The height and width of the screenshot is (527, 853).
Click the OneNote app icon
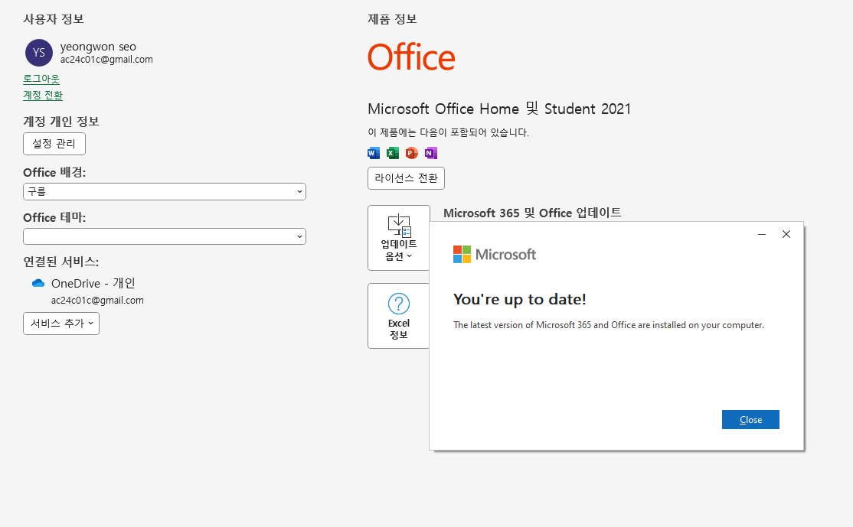[431, 153]
